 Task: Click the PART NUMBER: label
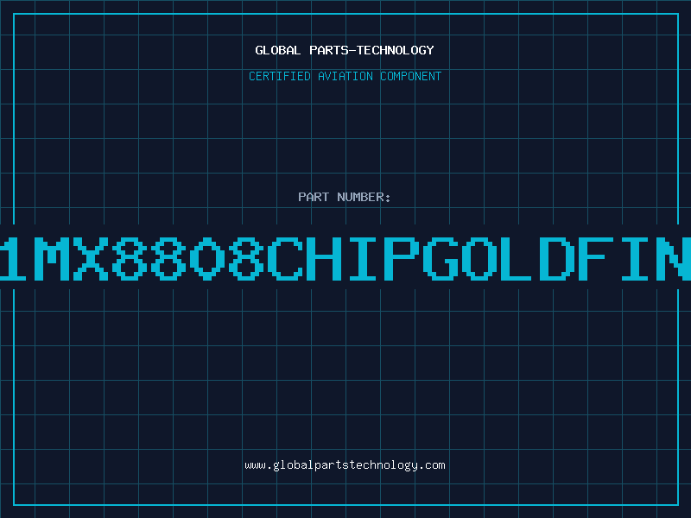click(x=345, y=197)
